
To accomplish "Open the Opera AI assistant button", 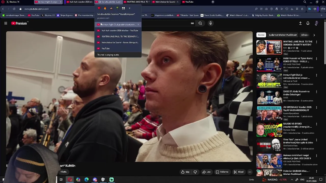I will click(322, 9).
